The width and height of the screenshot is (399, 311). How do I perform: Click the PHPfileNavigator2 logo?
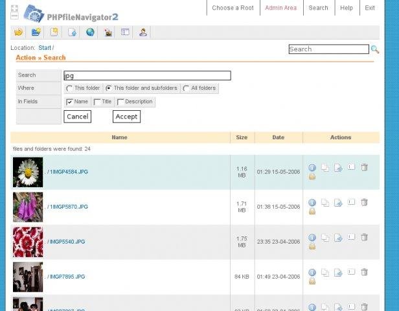click(71, 14)
